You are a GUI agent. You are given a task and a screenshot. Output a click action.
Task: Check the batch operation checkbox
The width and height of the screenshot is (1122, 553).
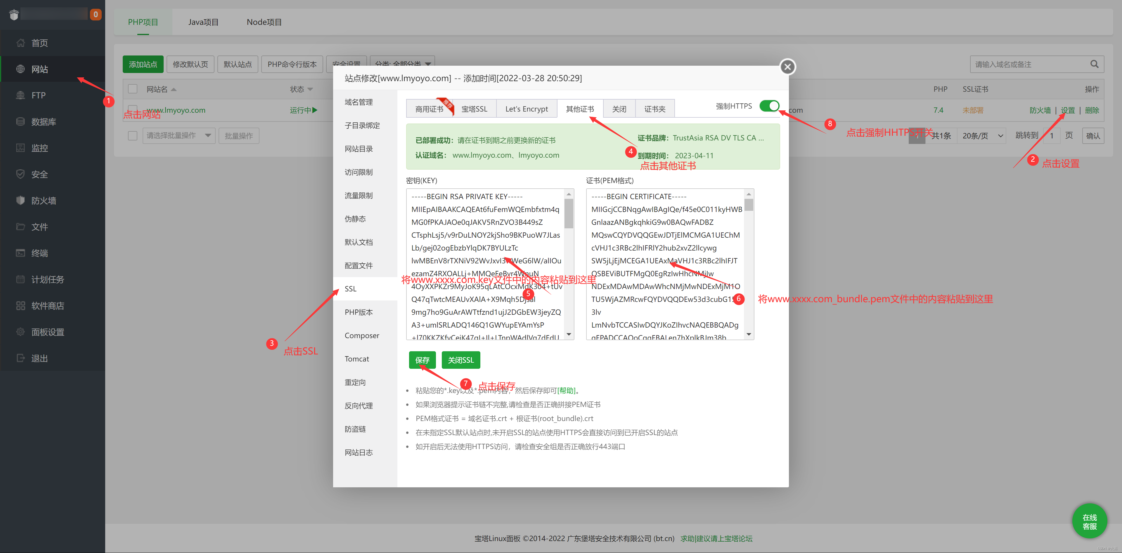(x=133, y=135)
